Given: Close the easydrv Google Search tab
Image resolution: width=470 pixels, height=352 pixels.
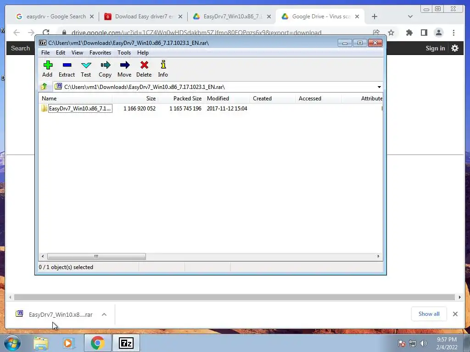Looking at the screenshot, I should (x=92, y=16).
